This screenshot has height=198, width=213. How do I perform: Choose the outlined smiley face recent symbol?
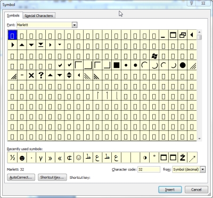[x=78, y=158]
